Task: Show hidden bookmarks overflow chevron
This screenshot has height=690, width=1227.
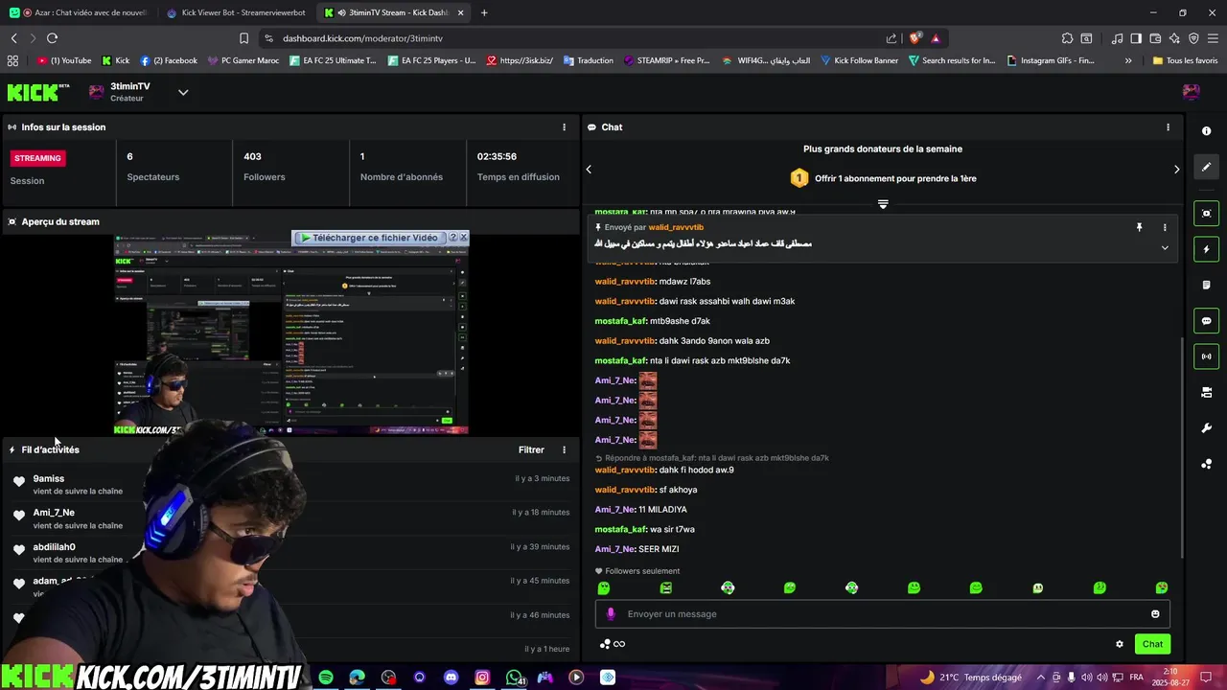Action: 1128,60
